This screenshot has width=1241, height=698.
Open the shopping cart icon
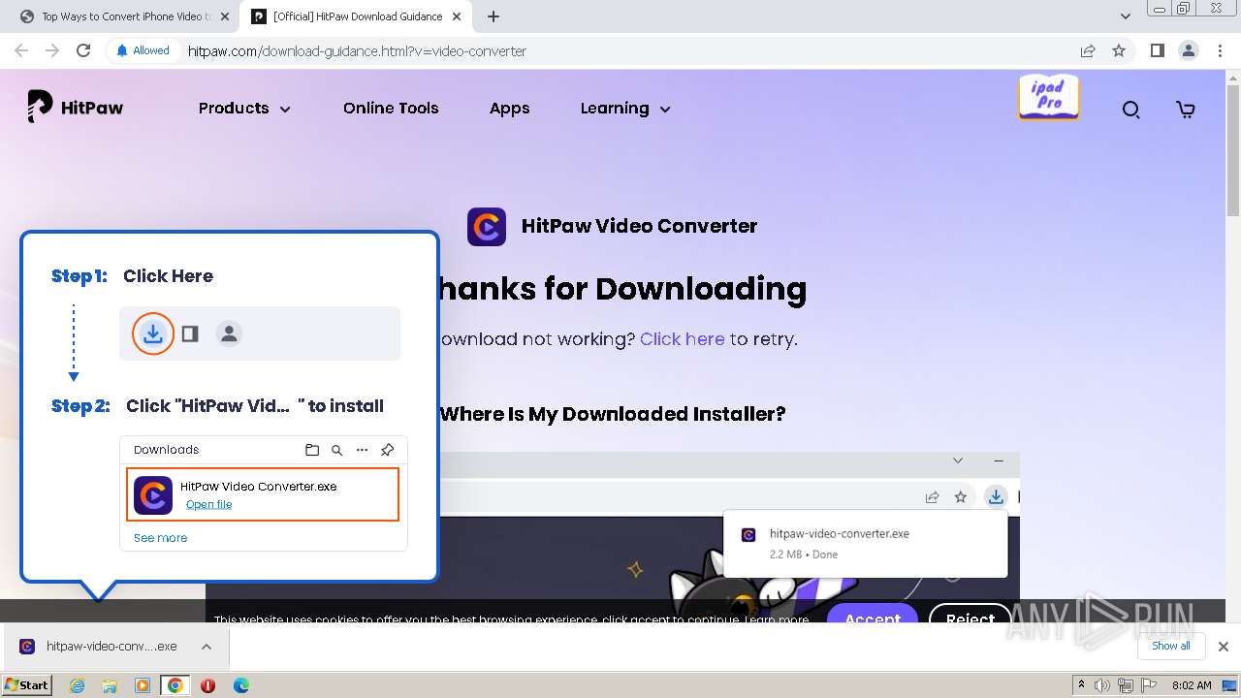tap(1185, 110)
